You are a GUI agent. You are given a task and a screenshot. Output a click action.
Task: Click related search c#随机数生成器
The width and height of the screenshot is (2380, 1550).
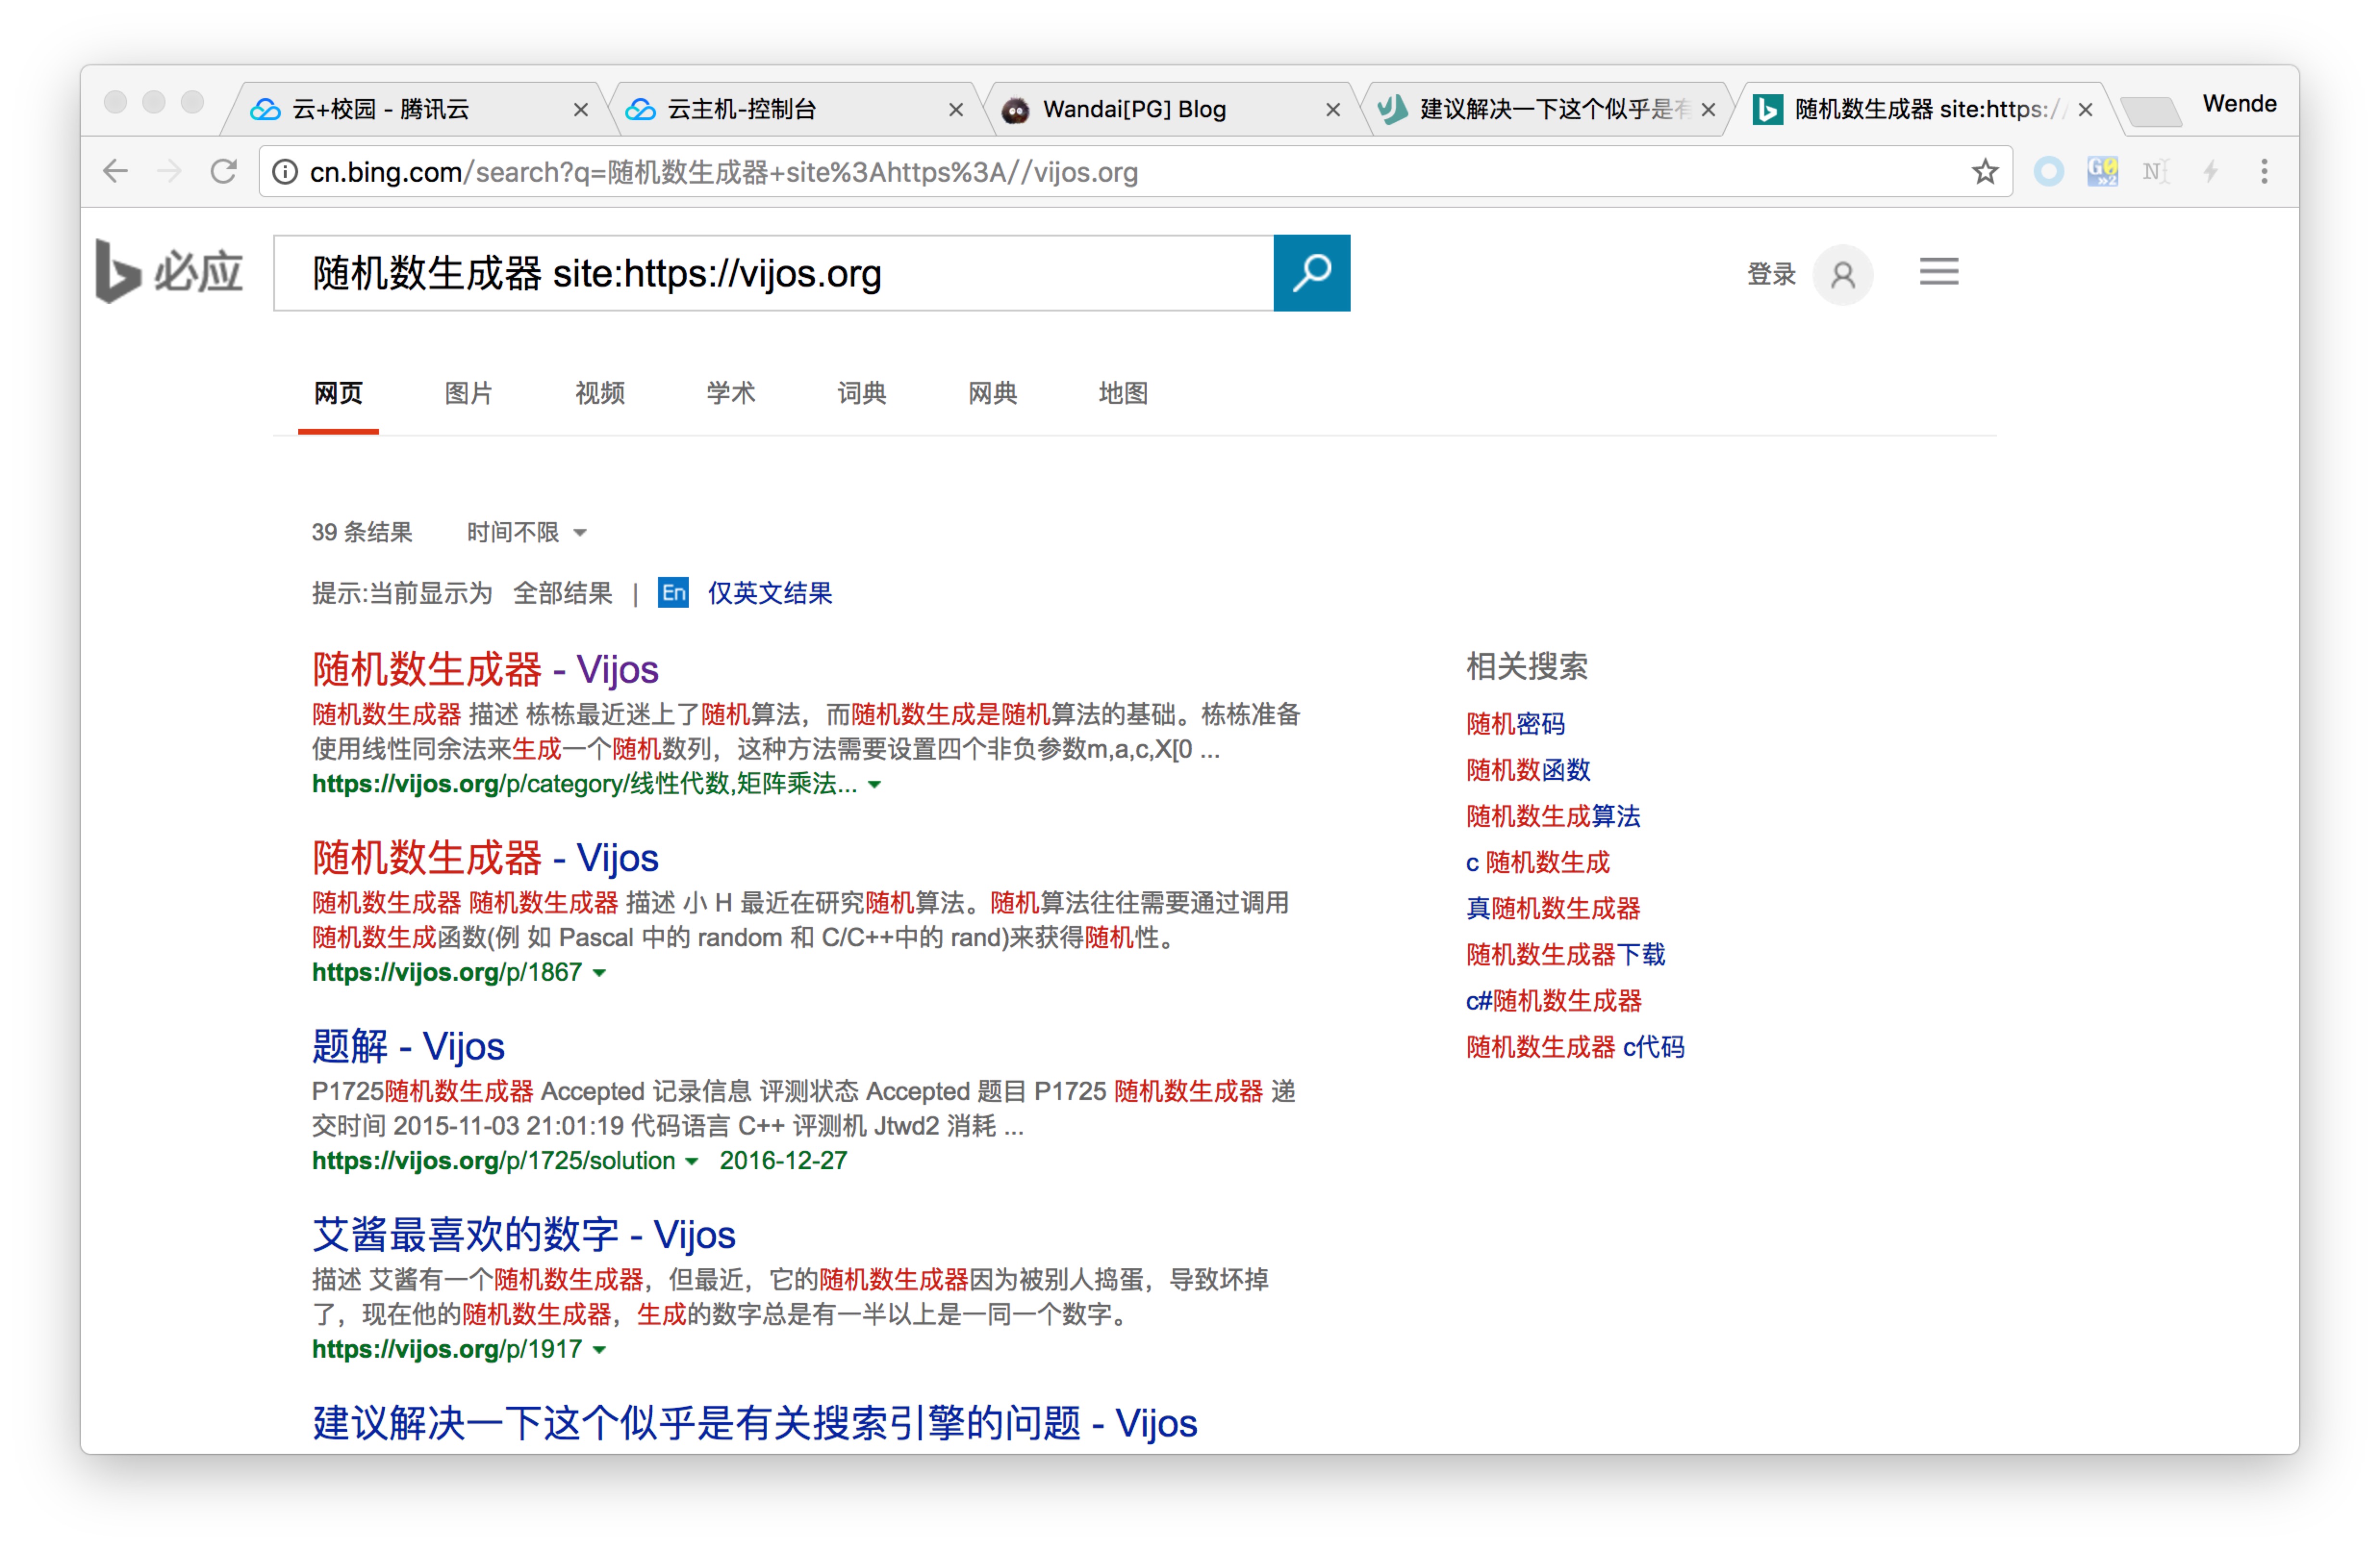pyautogui.click(x=1554, y=1000)
